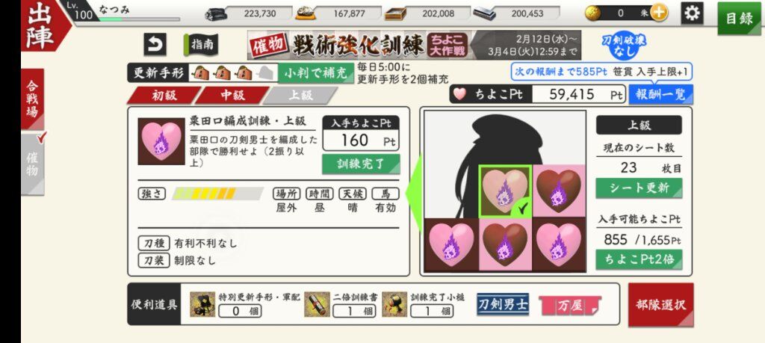This screenshot has height=343, width=765.
Task: Click the 特別更新手形・軍配 item icon
Action: point(202,304)
